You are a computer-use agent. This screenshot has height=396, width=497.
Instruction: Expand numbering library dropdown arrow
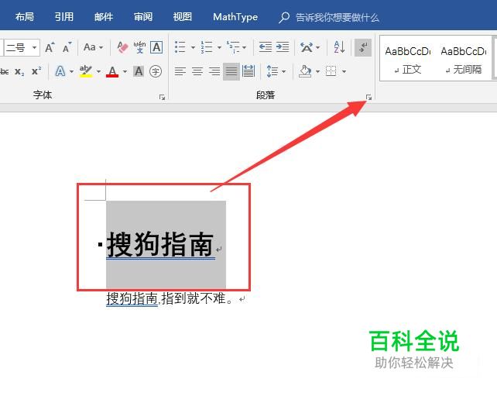point(219,47)
